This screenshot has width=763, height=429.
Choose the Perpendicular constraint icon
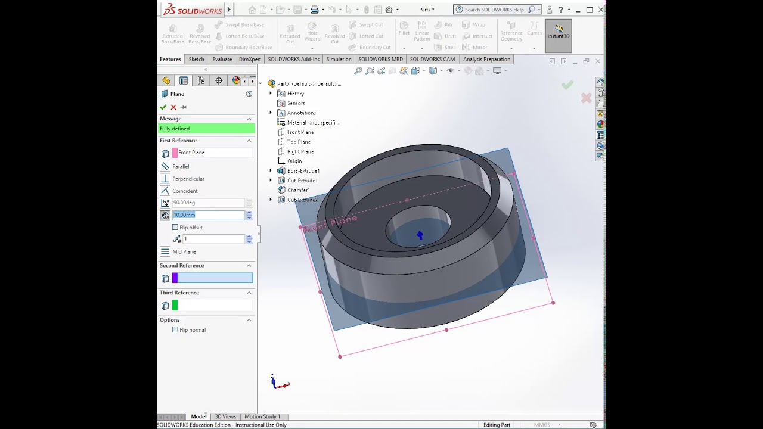(165, 179)
